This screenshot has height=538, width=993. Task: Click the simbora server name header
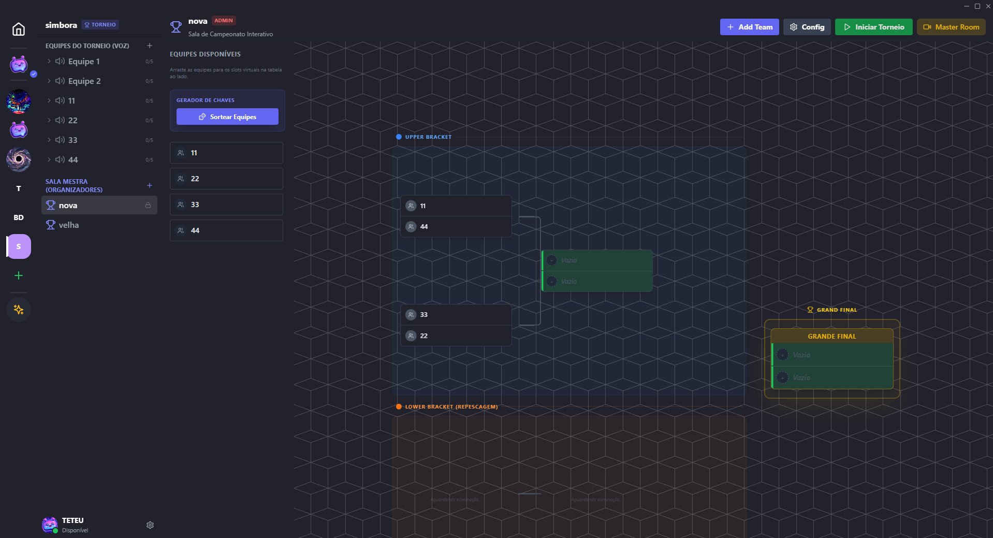[61, 25]
